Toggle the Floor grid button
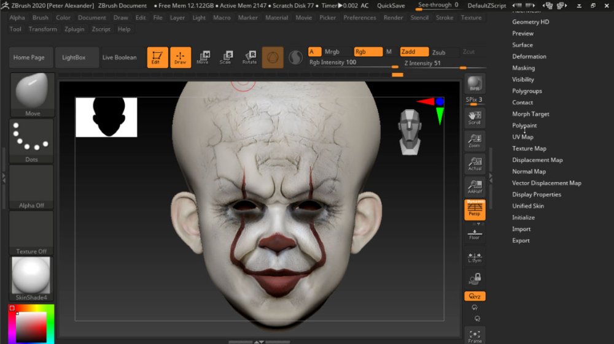The width and height of the screenshot is (614, 344). pos(475,234)
